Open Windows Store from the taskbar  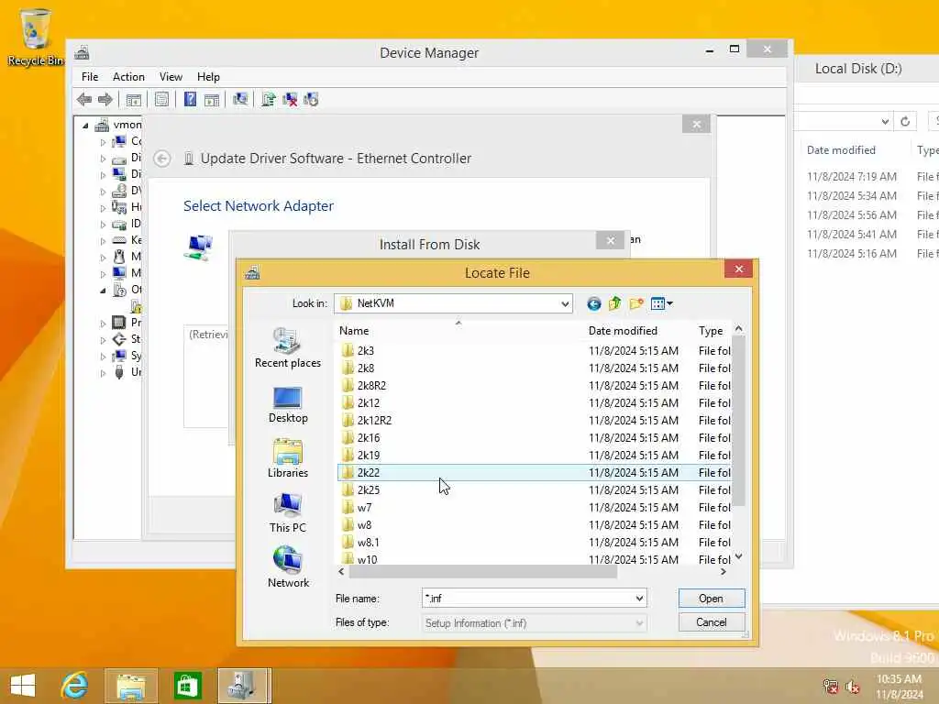(x=187, y=686)
